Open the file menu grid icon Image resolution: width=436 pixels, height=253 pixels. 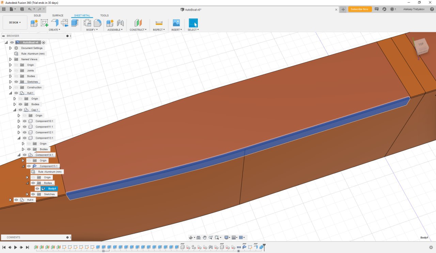click(4, 9)
